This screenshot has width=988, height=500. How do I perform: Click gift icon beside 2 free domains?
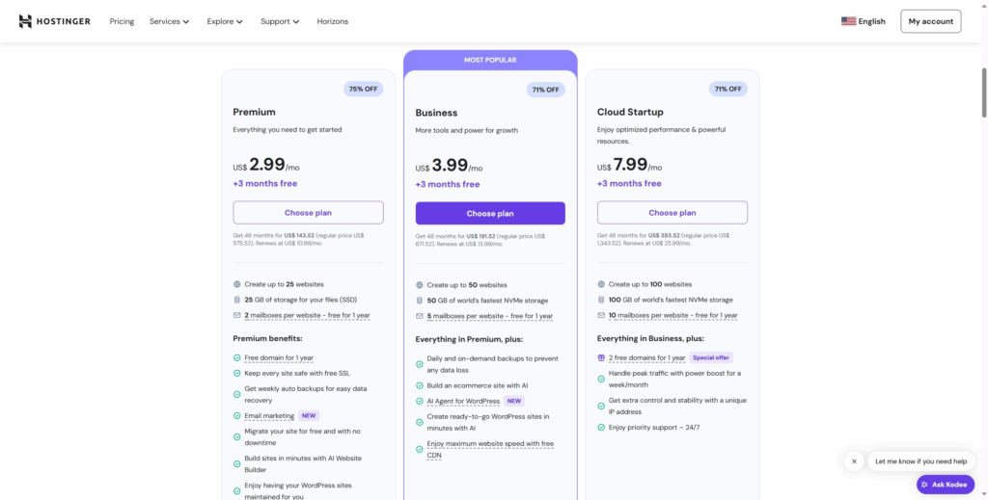tap(601, 357)
